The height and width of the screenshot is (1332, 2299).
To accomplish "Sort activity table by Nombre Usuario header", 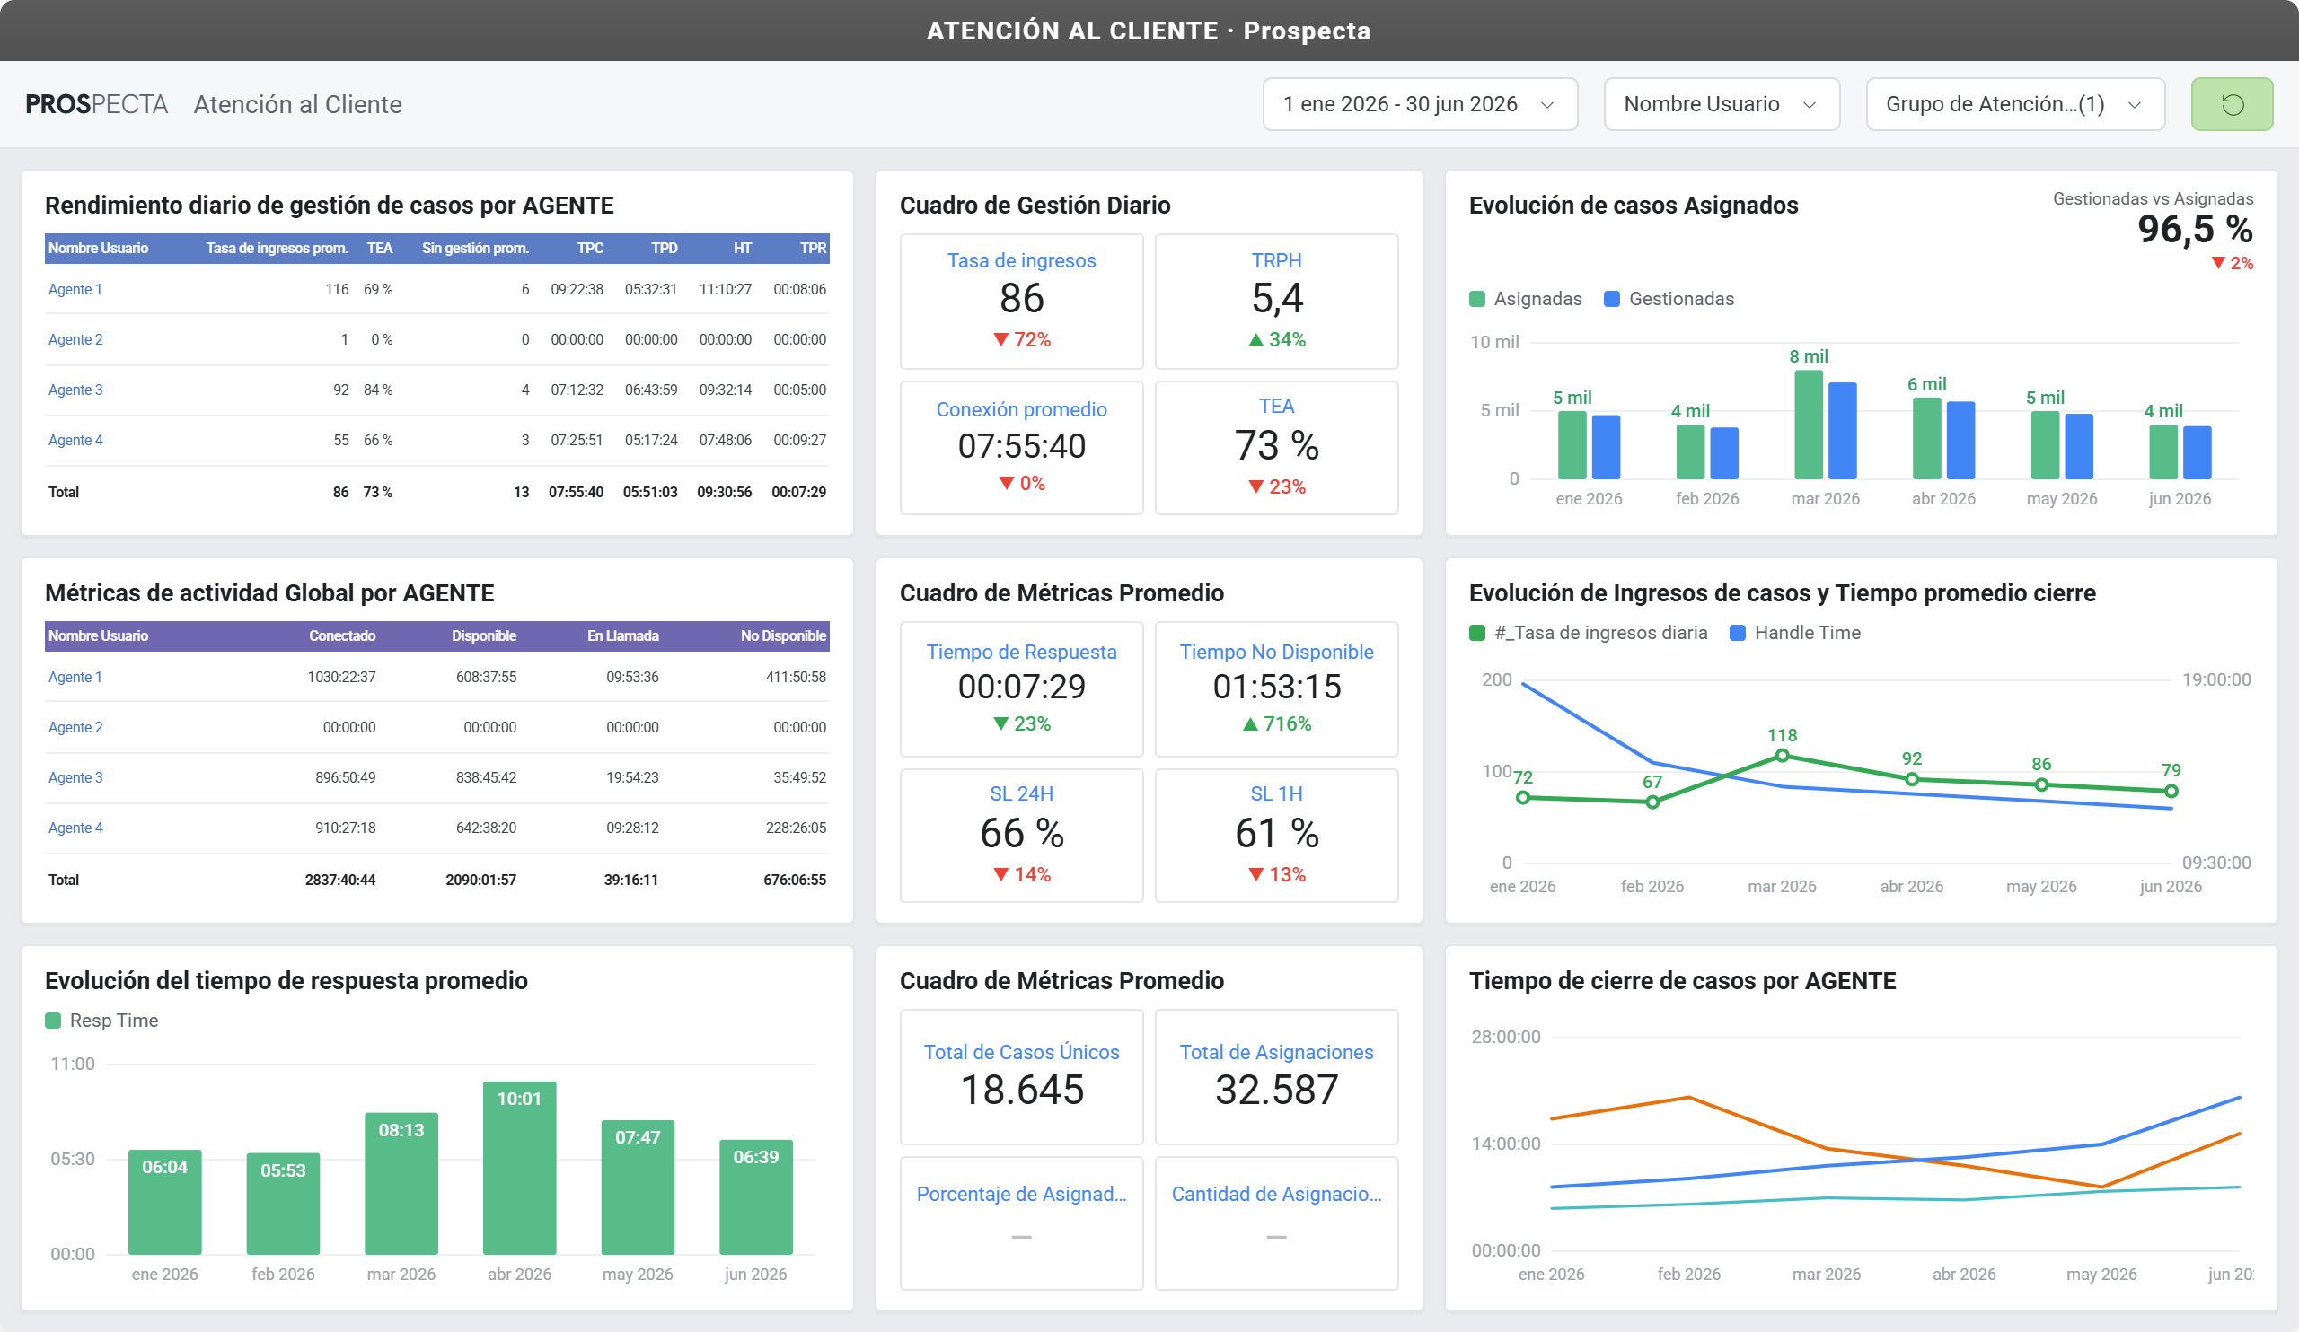I will tap(99, 635).
